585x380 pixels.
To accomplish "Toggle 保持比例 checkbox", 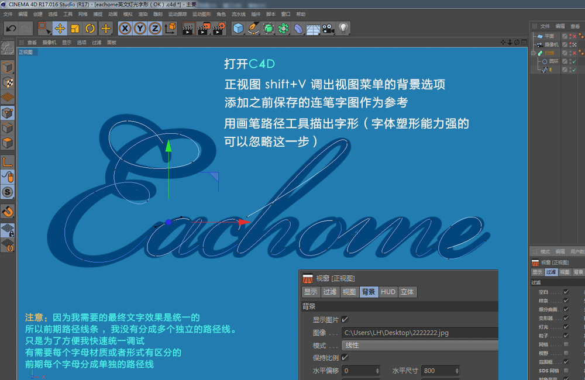I will [345, 357].
